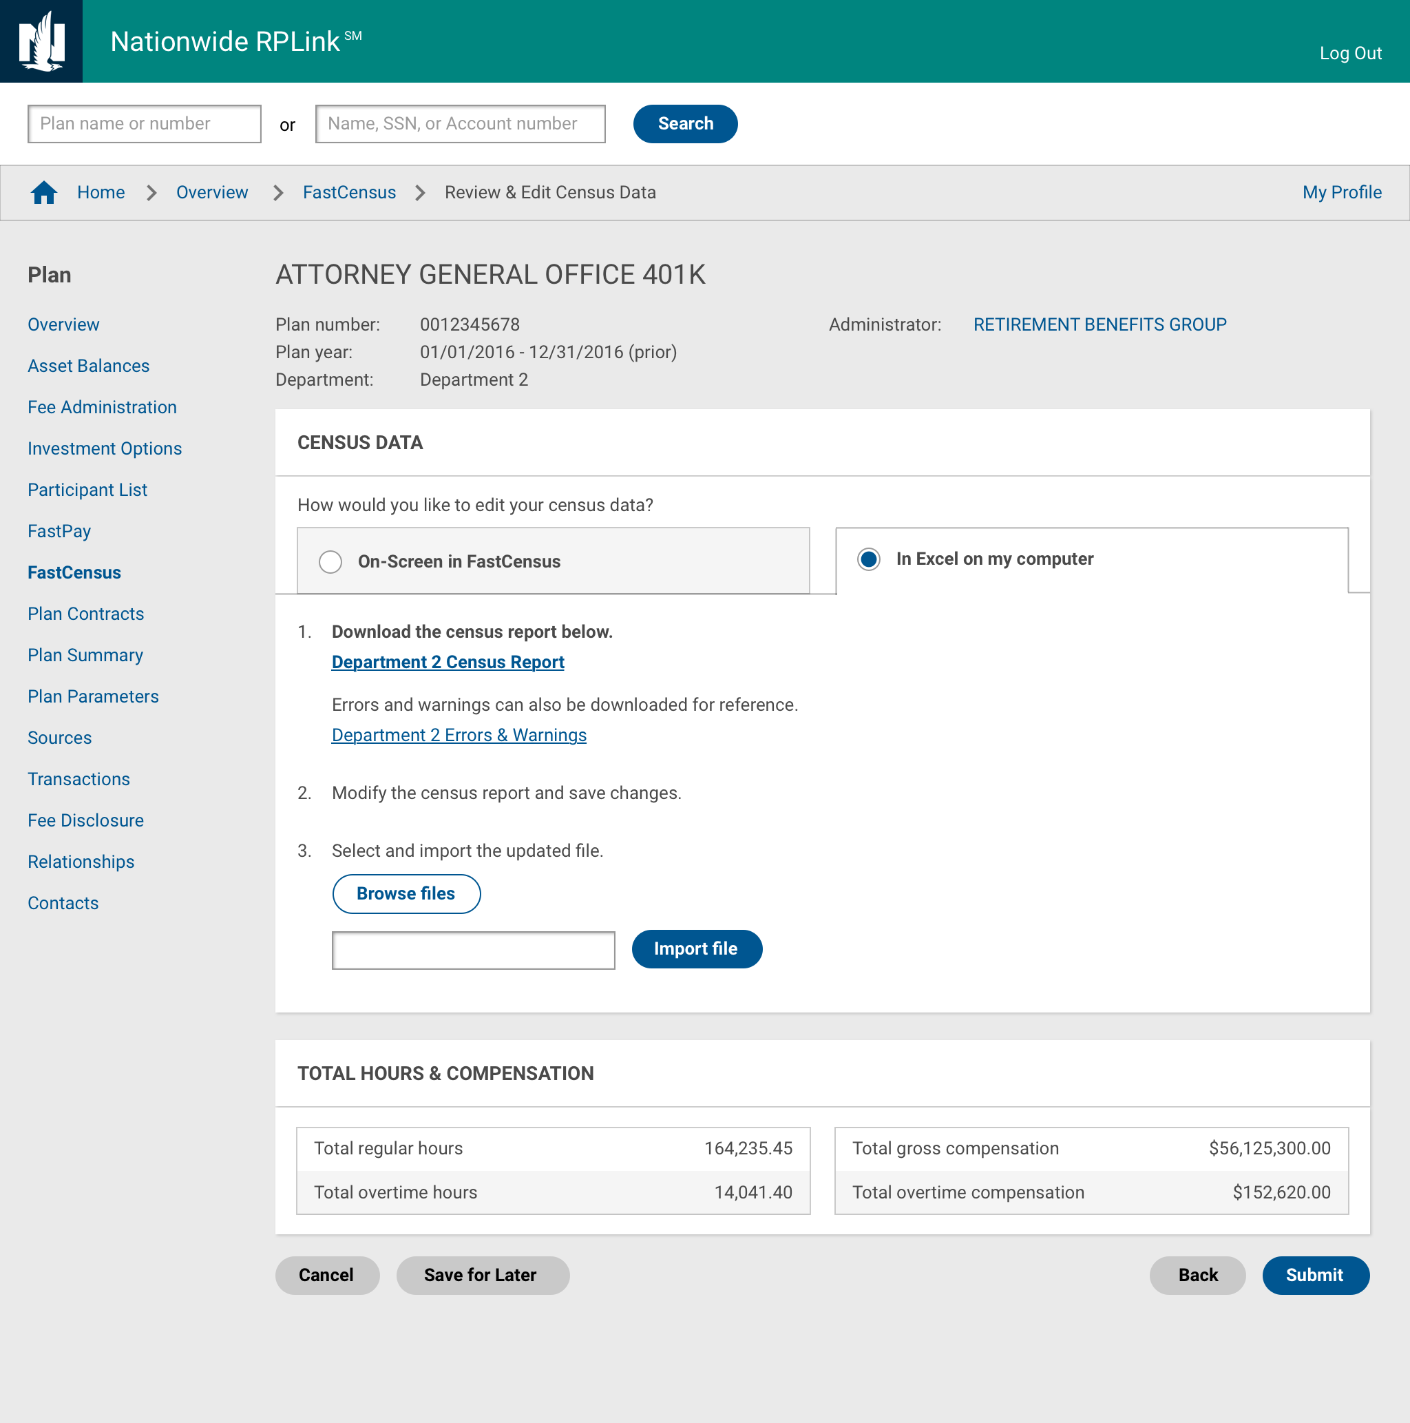Screen dimensions: 1410x1423
Task: Go to Investment Options in sidebar
Action: pos(105,448)
